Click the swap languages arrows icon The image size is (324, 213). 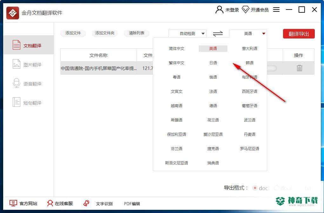point(218,33)
